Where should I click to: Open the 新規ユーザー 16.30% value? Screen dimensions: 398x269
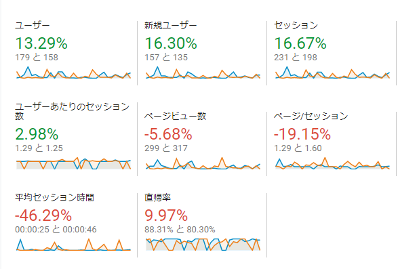coord(171,43)
